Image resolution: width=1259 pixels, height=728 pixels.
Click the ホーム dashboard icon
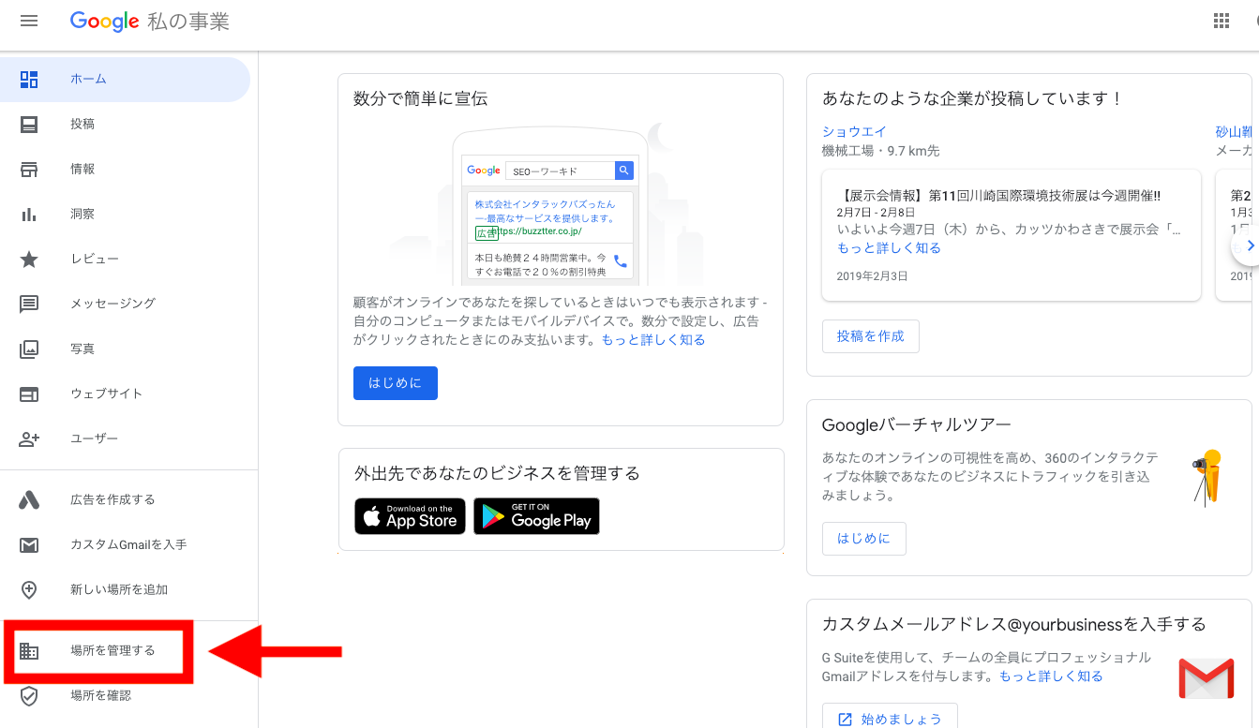coord(29,80)
